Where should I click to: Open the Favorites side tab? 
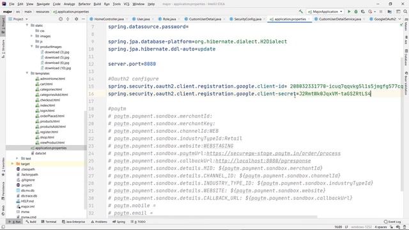[x=3, y=167]
